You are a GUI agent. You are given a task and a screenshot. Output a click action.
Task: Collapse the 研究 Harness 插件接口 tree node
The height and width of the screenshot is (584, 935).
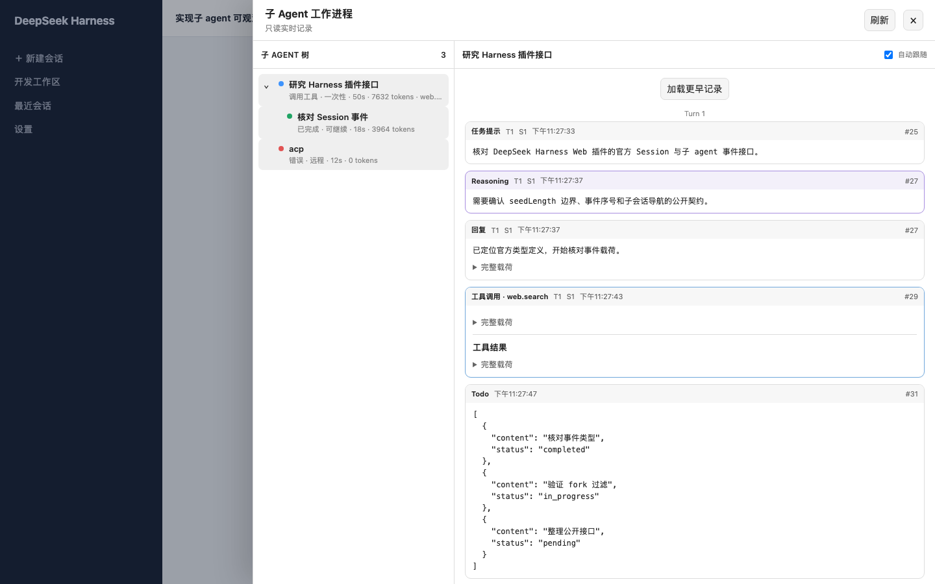(x=266, y=87)
